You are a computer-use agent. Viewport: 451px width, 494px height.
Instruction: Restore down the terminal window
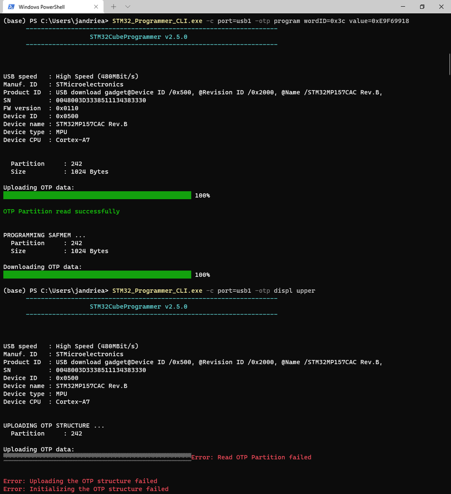pos(422,6)
